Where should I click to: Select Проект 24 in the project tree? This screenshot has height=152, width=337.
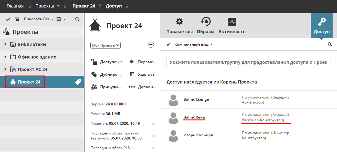coord(29,82)
